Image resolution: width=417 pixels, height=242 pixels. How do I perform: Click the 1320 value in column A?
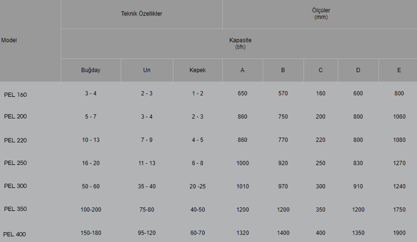(242, 233)
